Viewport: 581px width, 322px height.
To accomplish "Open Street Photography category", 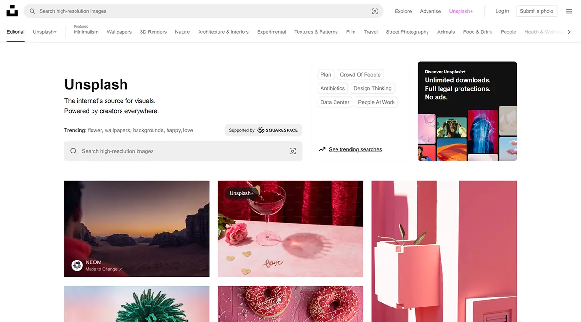I will (407, 32).
